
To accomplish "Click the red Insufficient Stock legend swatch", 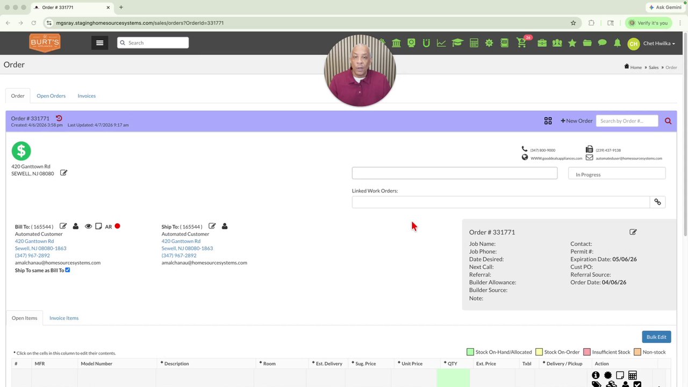I will coord(587,352).
